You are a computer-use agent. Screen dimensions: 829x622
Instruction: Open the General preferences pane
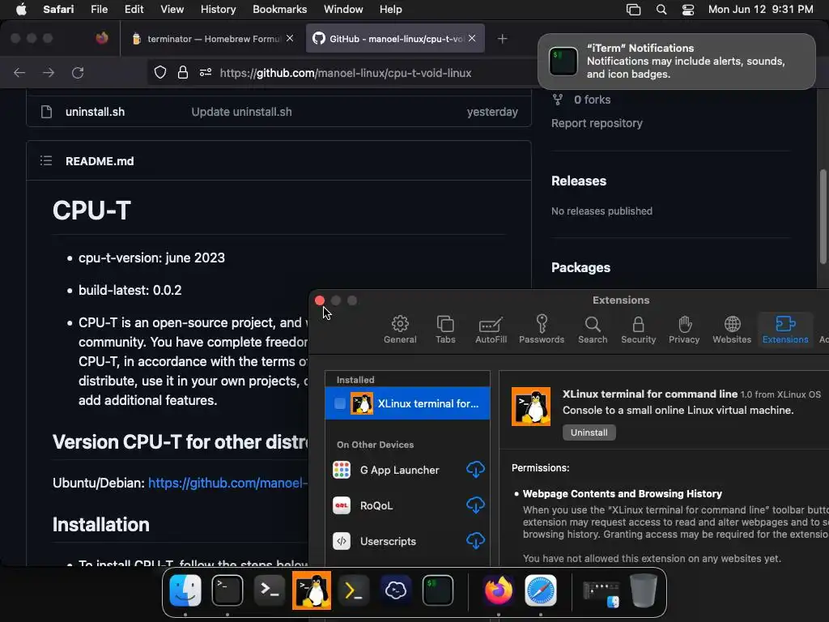click(x=400, y=330)
